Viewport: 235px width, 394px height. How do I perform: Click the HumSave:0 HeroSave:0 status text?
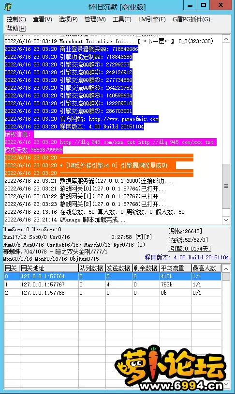pyautogui.click(x=32, y=229)
